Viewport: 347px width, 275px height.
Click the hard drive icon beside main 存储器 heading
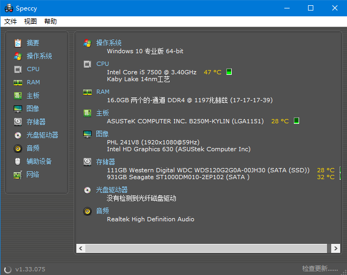click(87, 162)
